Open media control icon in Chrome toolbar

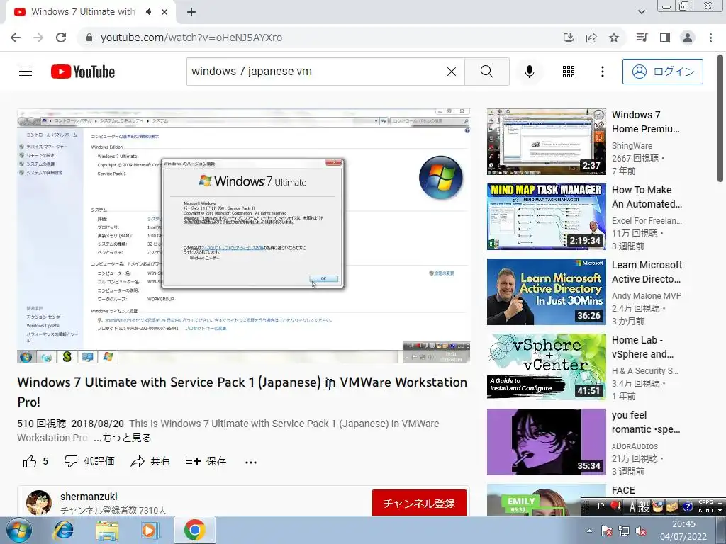642,38
